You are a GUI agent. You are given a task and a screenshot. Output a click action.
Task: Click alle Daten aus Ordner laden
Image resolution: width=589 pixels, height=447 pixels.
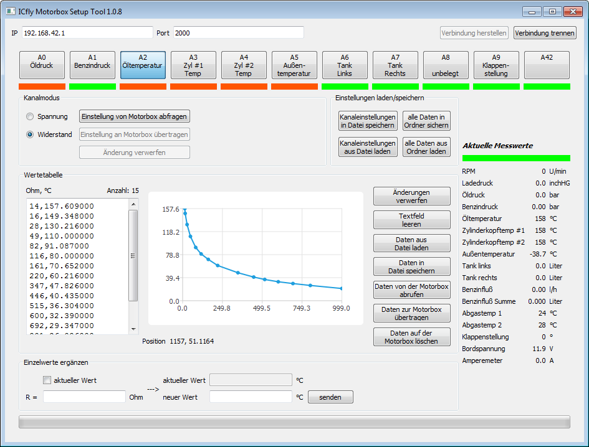pyautogui.click(x=426, y=147)
